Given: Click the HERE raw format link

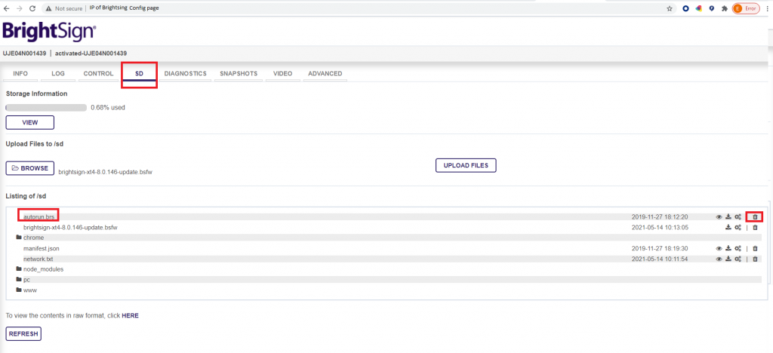Looking at the screenshot, I should tap(130, 315).
